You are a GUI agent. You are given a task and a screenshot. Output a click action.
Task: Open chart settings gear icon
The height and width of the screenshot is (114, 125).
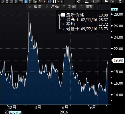pyautogui.click(x=120, y=1)
